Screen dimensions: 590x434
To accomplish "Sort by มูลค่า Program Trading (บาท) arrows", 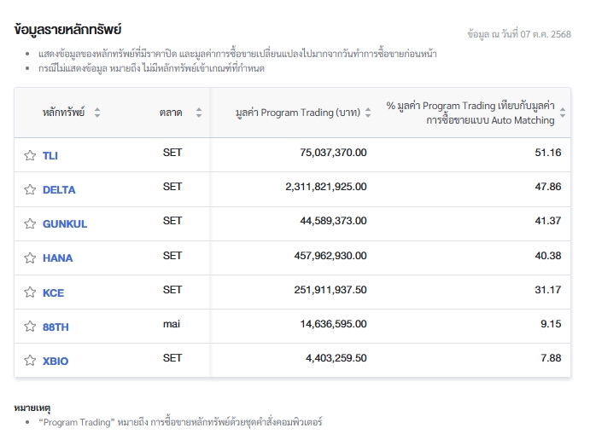I will [x=368, y=113].
